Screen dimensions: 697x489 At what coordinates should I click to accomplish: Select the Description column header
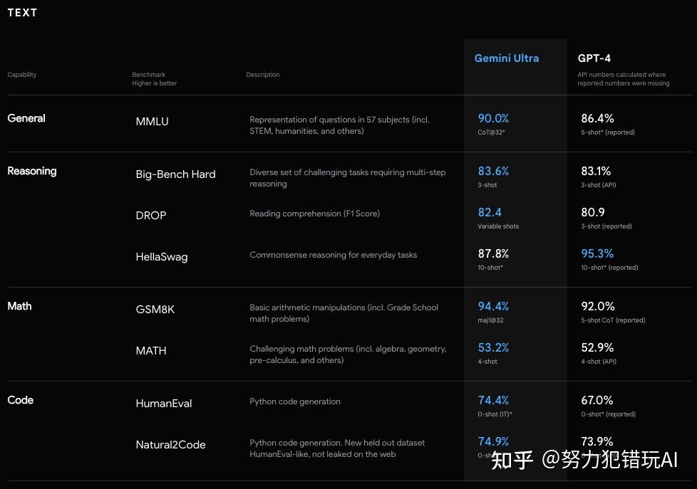pos(262,74)
